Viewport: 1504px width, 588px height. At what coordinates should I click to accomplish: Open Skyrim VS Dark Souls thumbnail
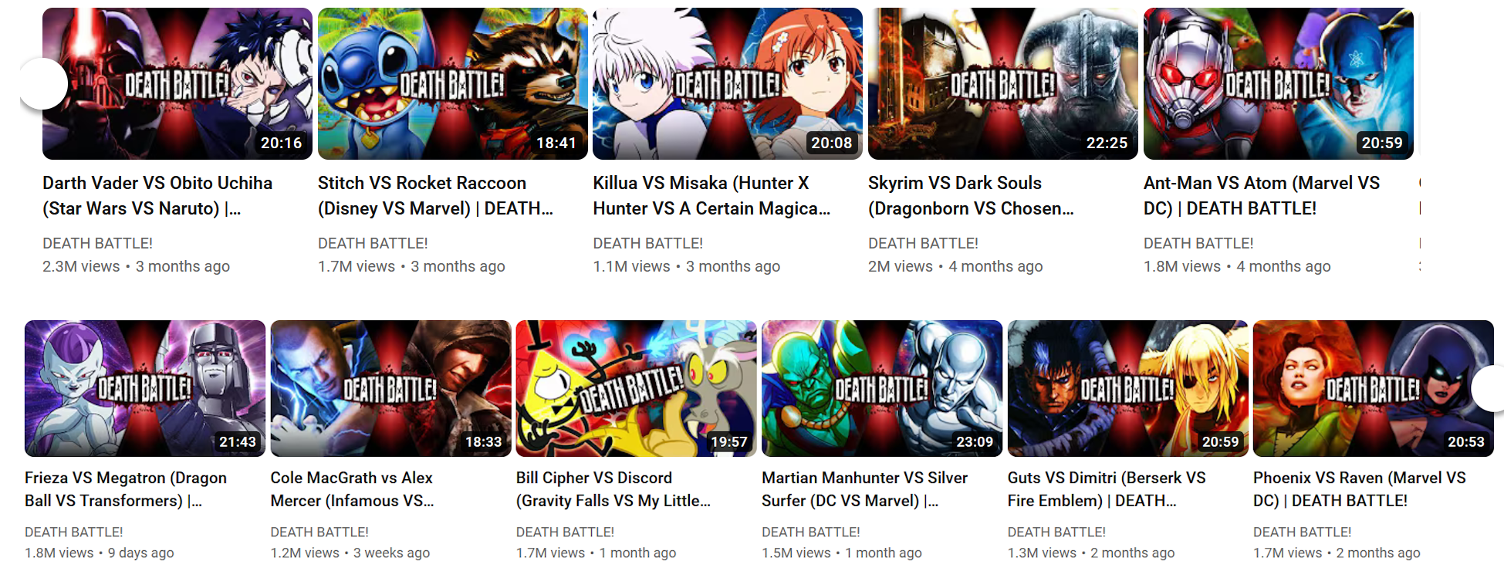pos(1002,83)
